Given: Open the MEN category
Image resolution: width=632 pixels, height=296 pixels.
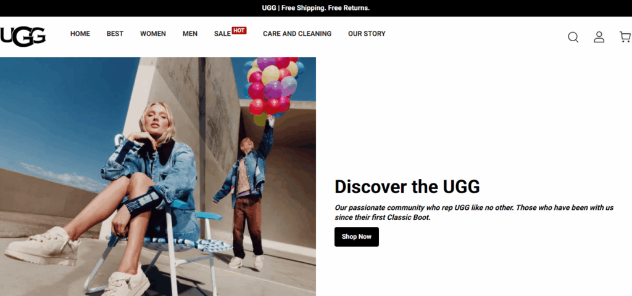Looking at the screenshot, I should point(190,34).
